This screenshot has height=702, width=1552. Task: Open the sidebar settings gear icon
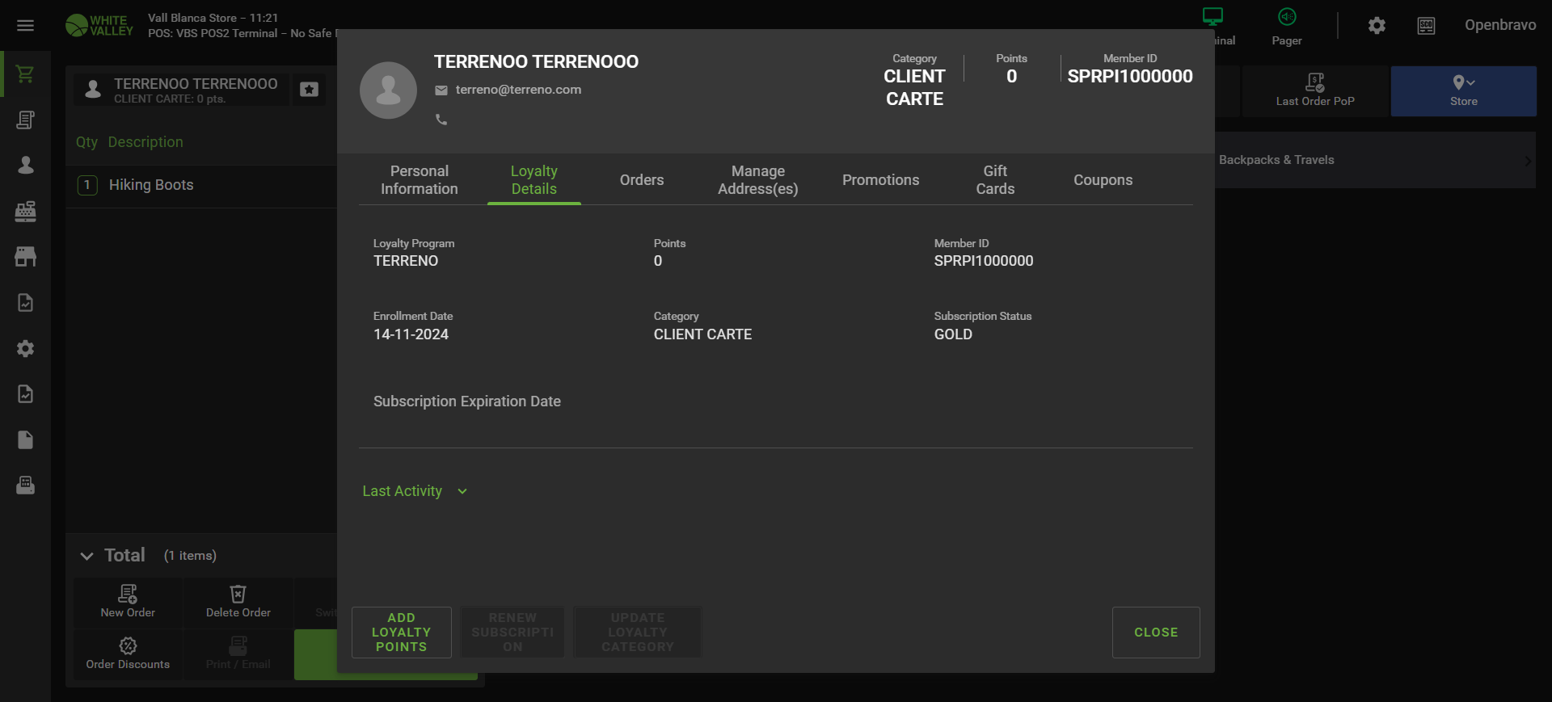click(x=25, y=348)
